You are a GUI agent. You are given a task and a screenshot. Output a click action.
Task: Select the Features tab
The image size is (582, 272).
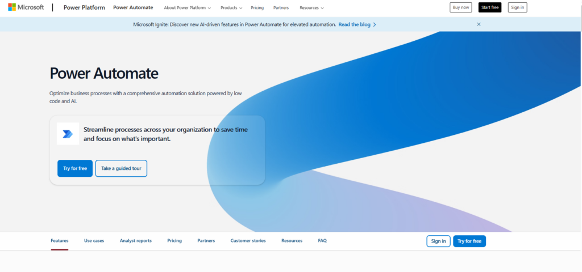pyautogui.click(x=60, y=240)
